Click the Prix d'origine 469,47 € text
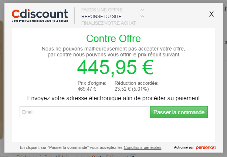Viewport: 227px width, 157px height. 92,86
